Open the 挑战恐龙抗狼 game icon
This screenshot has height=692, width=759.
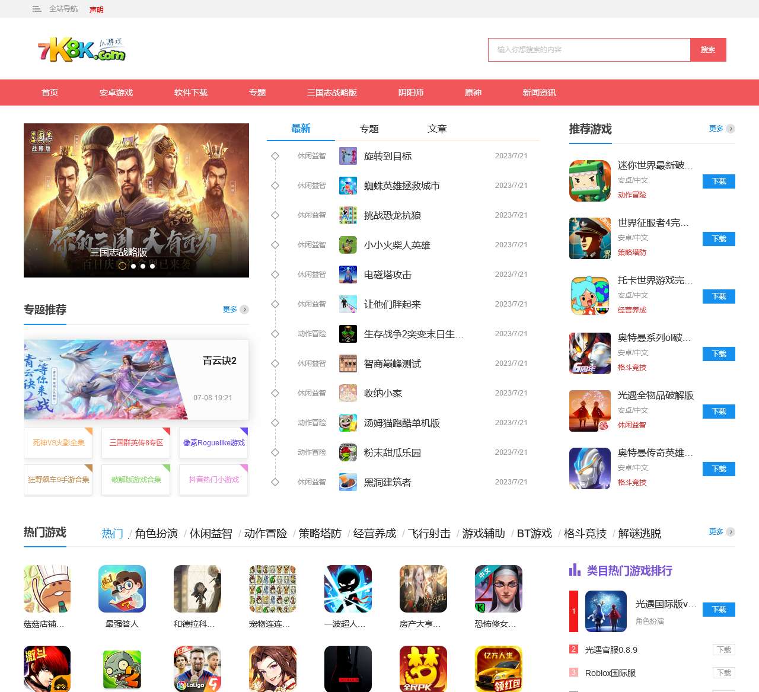click(348, 215)
